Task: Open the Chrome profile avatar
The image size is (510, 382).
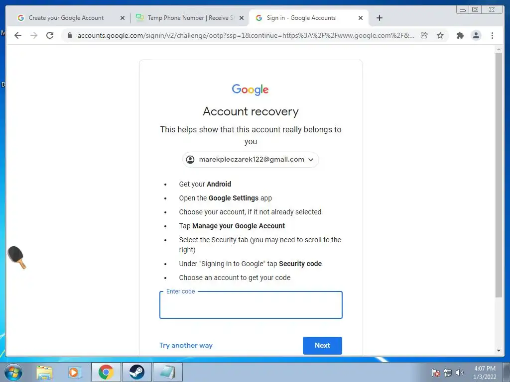Action: [476, 35]
